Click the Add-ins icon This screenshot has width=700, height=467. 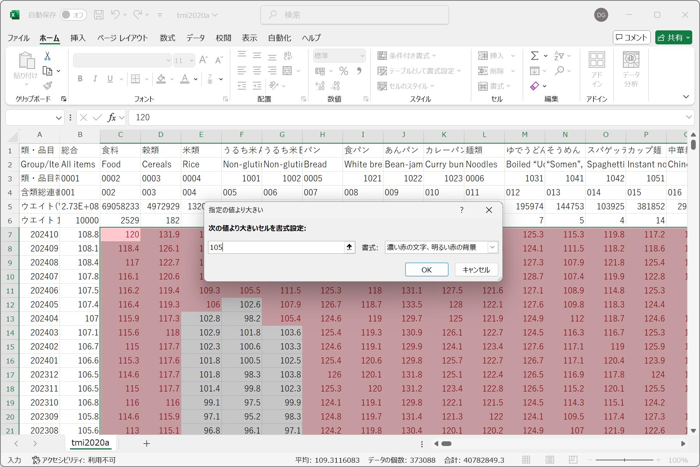597,70
